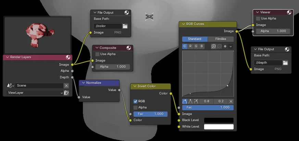
Task: Click the RGB Curves Fac slider
Action: (x=208, y=107)
